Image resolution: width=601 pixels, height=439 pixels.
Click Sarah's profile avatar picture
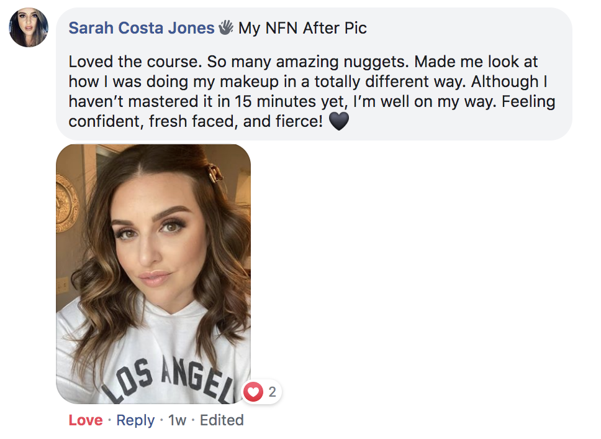click(x=29, y=27)
